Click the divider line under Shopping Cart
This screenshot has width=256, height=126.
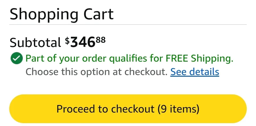click(128, 25)
